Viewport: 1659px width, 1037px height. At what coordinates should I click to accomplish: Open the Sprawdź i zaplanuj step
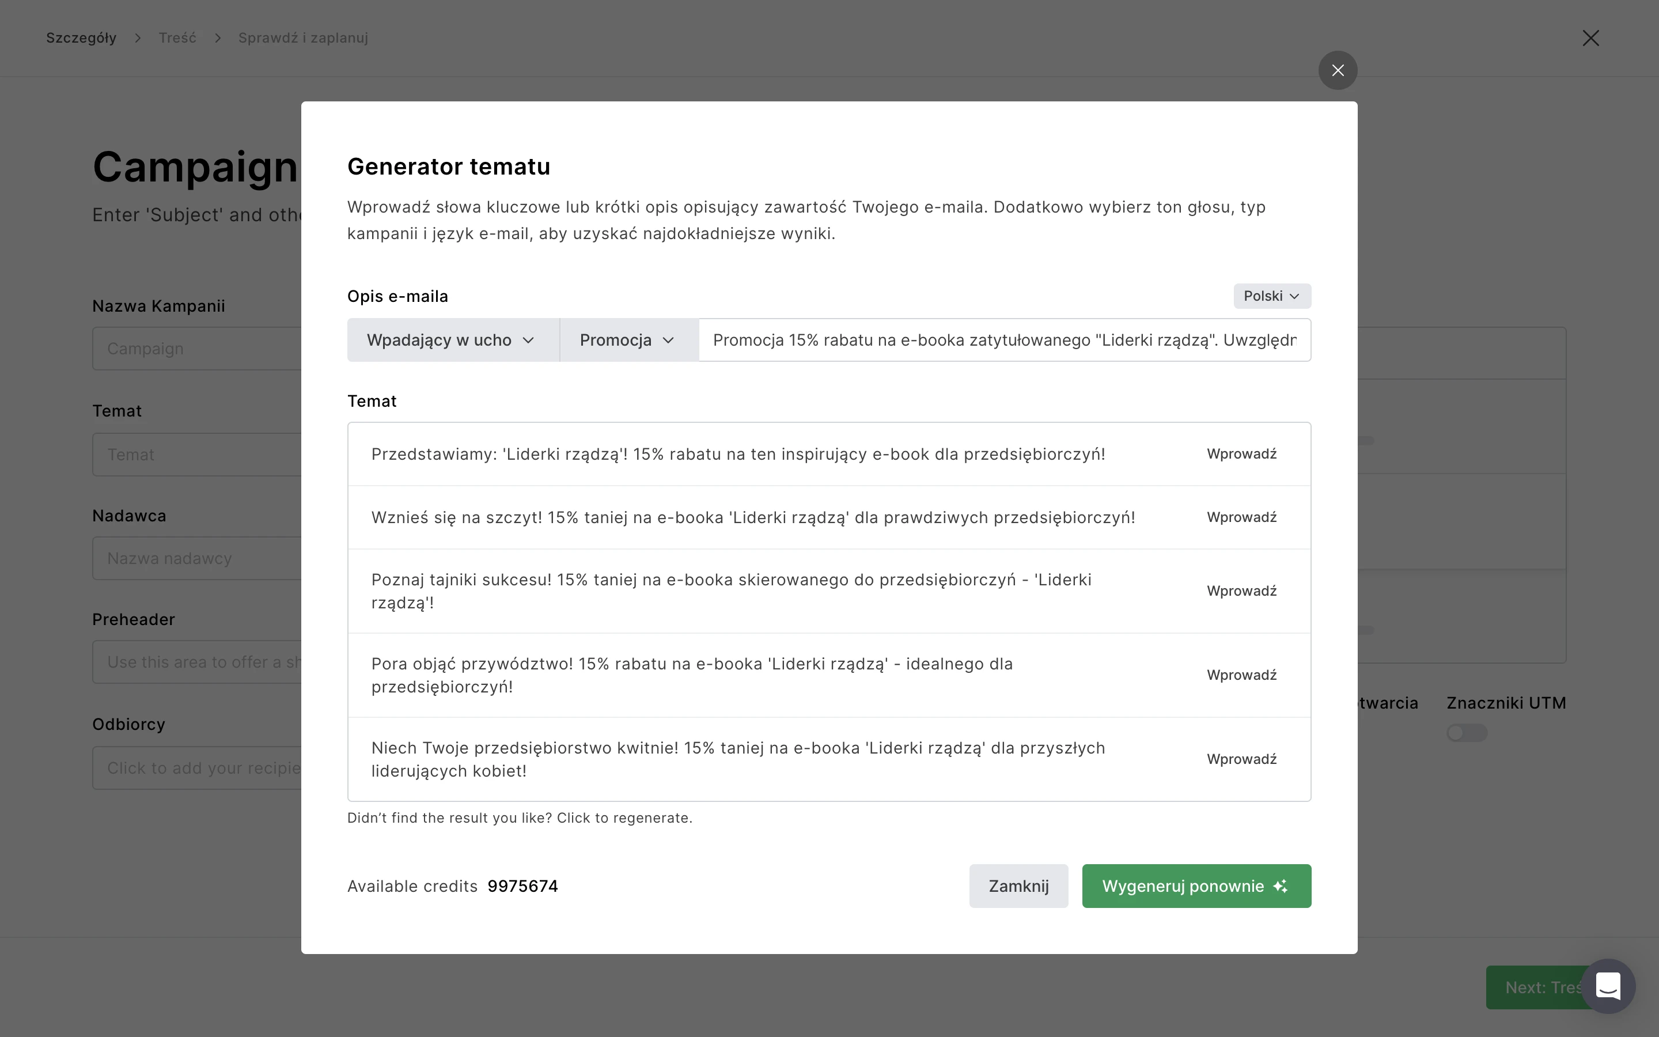coord(303,37)
